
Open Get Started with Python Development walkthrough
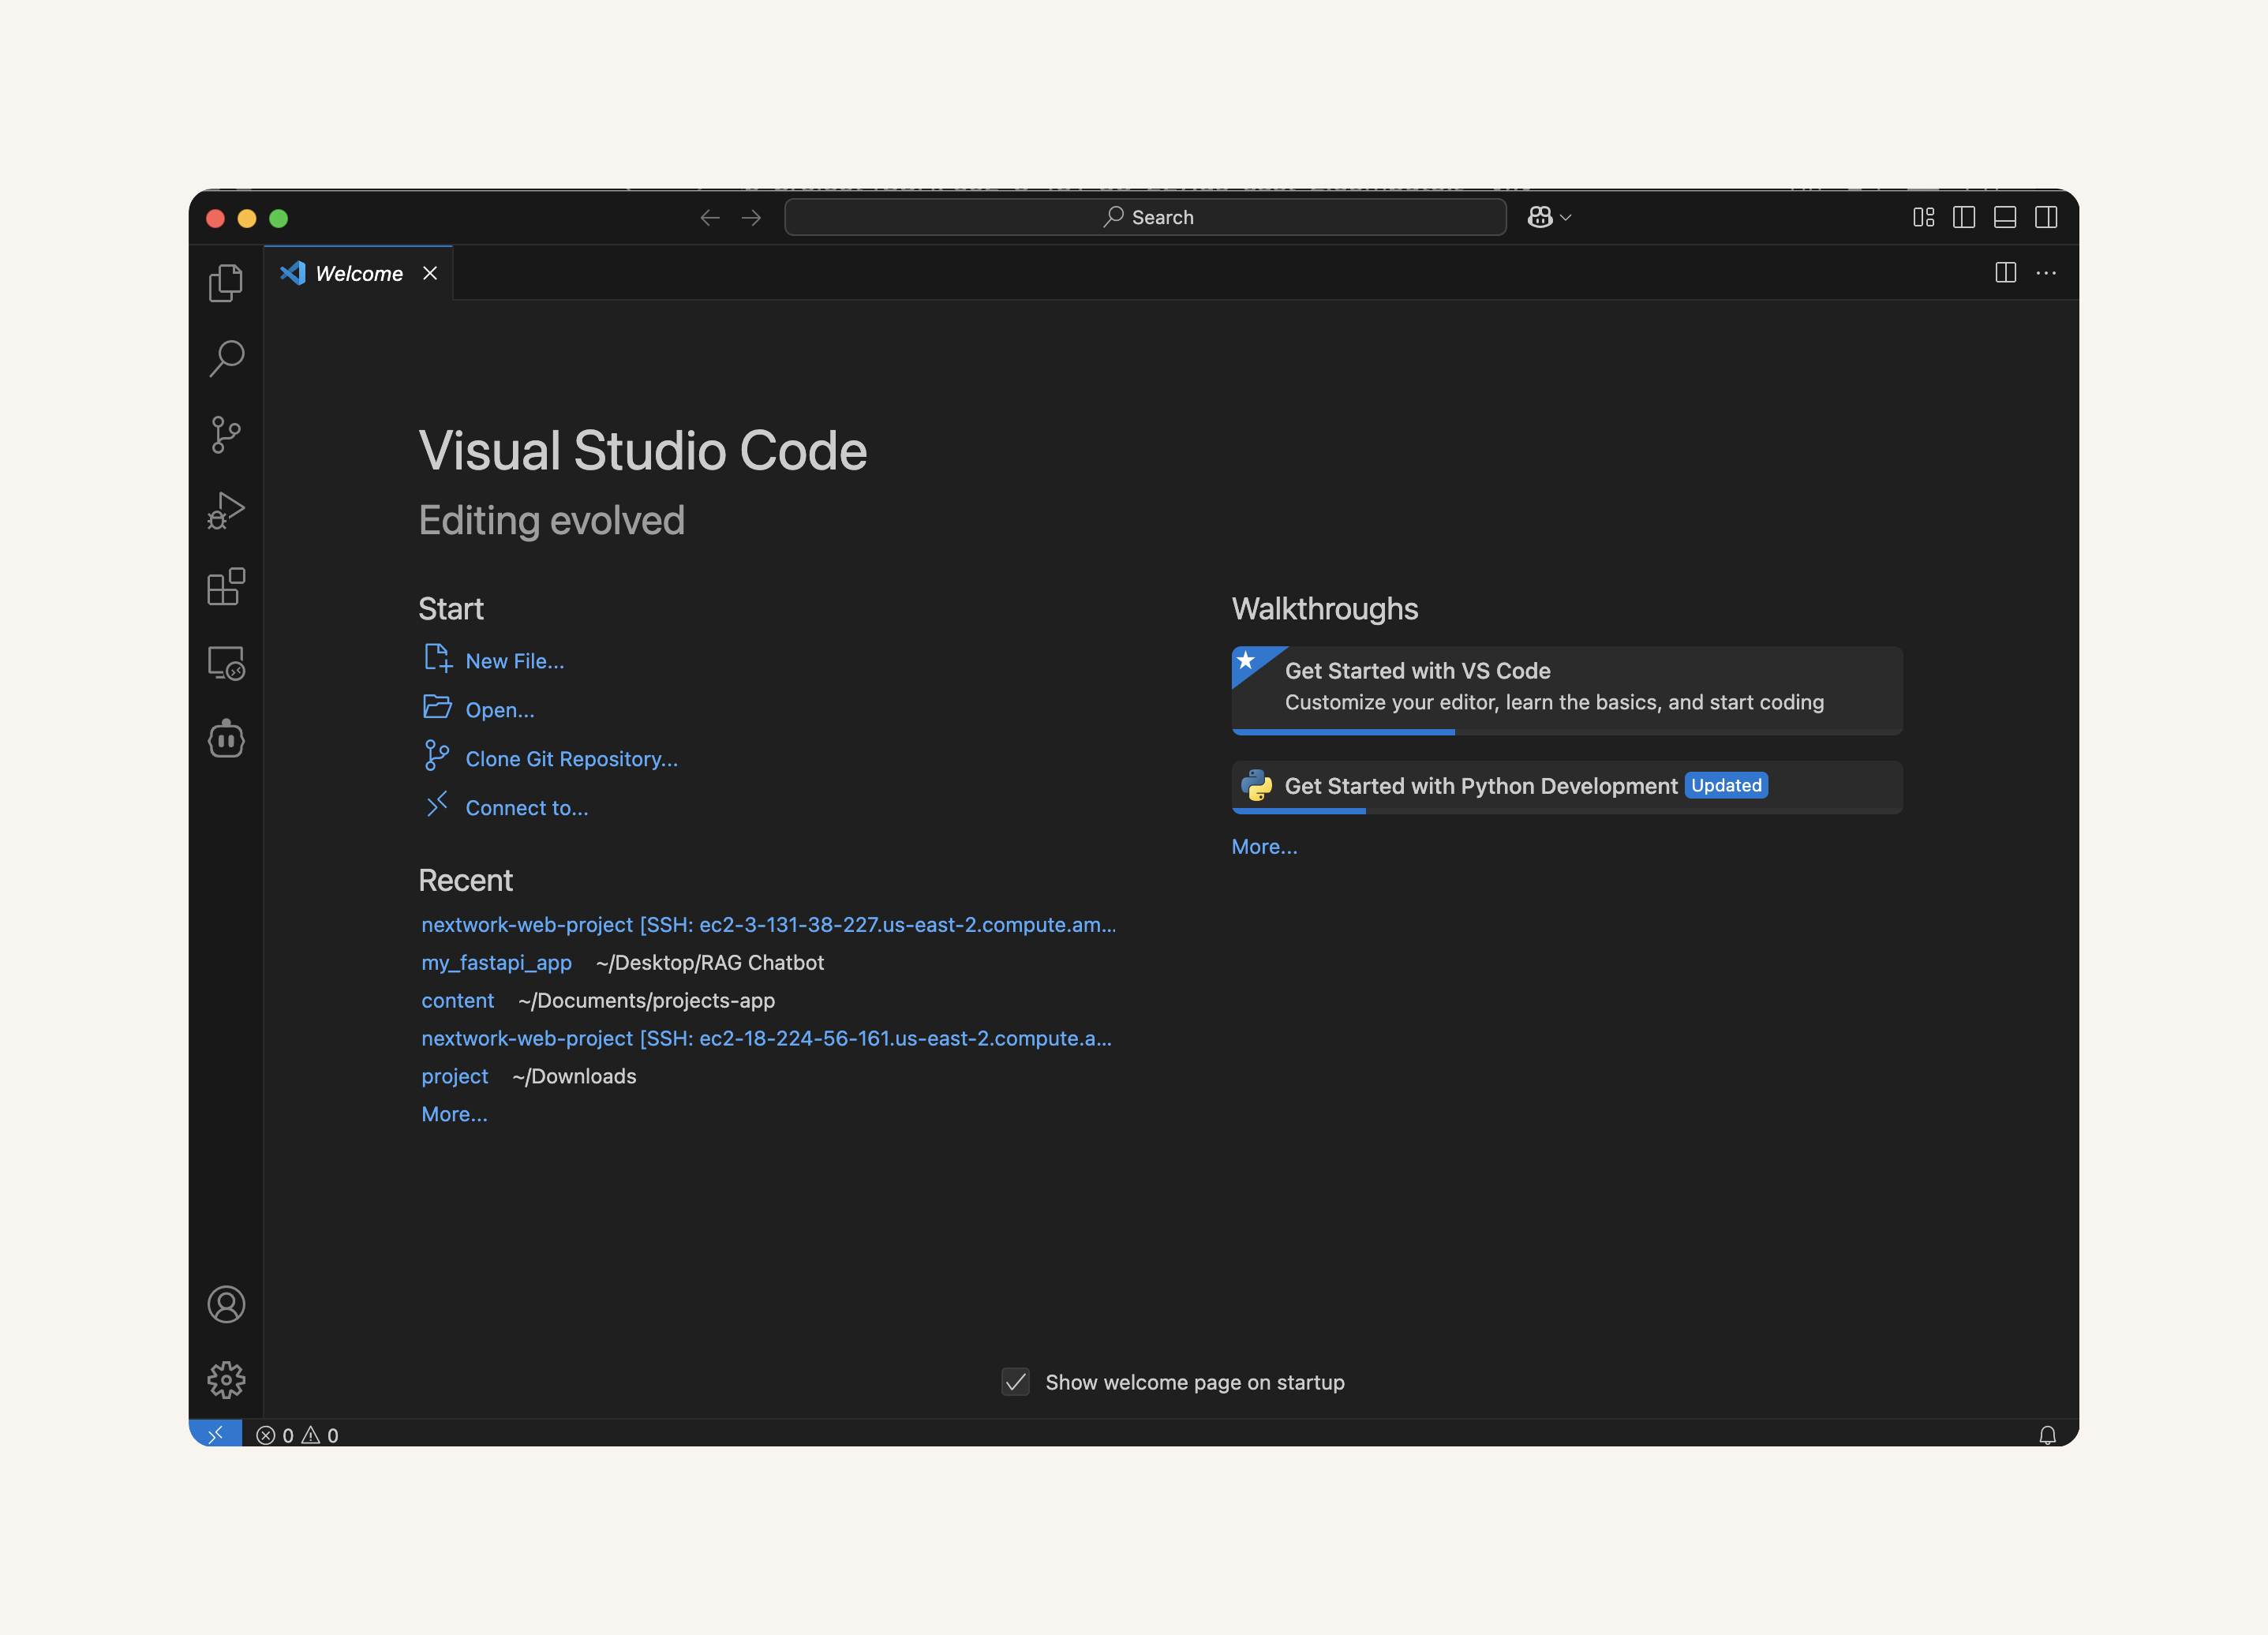click(1567, 787)
